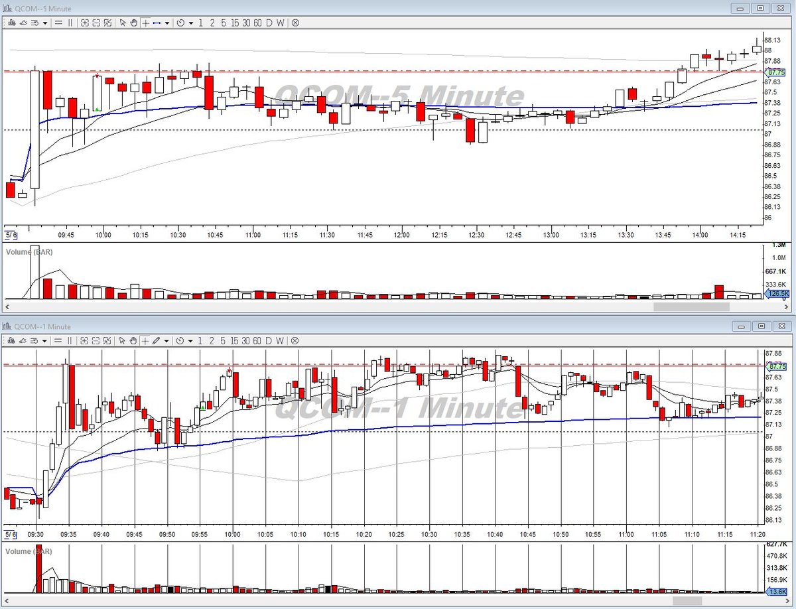Switch 1 Minute chart to 60 minute interval
Image resolution: width=796 pixels, height=609 pixels.
click(x=257, y=341)
